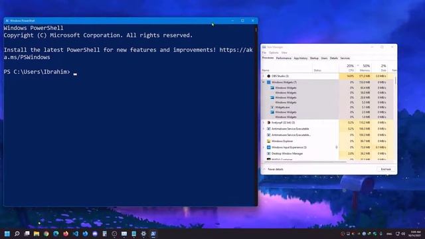Collapse Task Manager with Fewer details
425x239 pixels.
click(274, 169)
